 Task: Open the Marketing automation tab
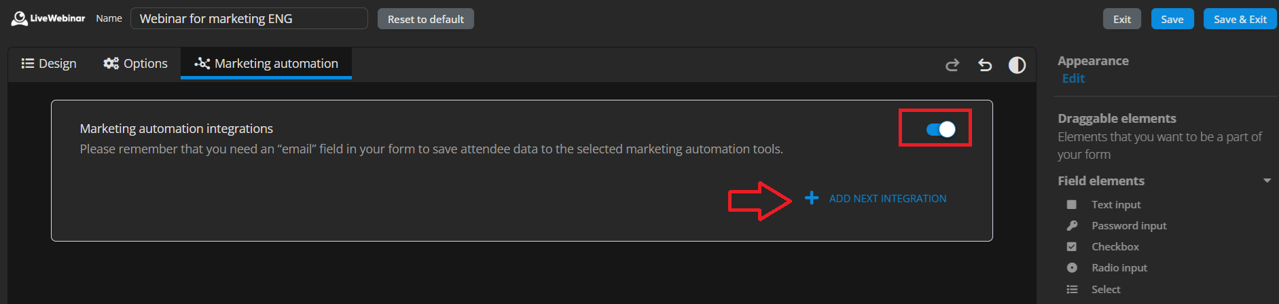(x=266, y=64)
